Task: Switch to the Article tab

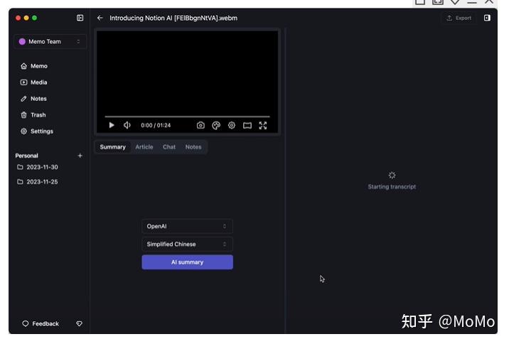Action: tap(144, 147)
